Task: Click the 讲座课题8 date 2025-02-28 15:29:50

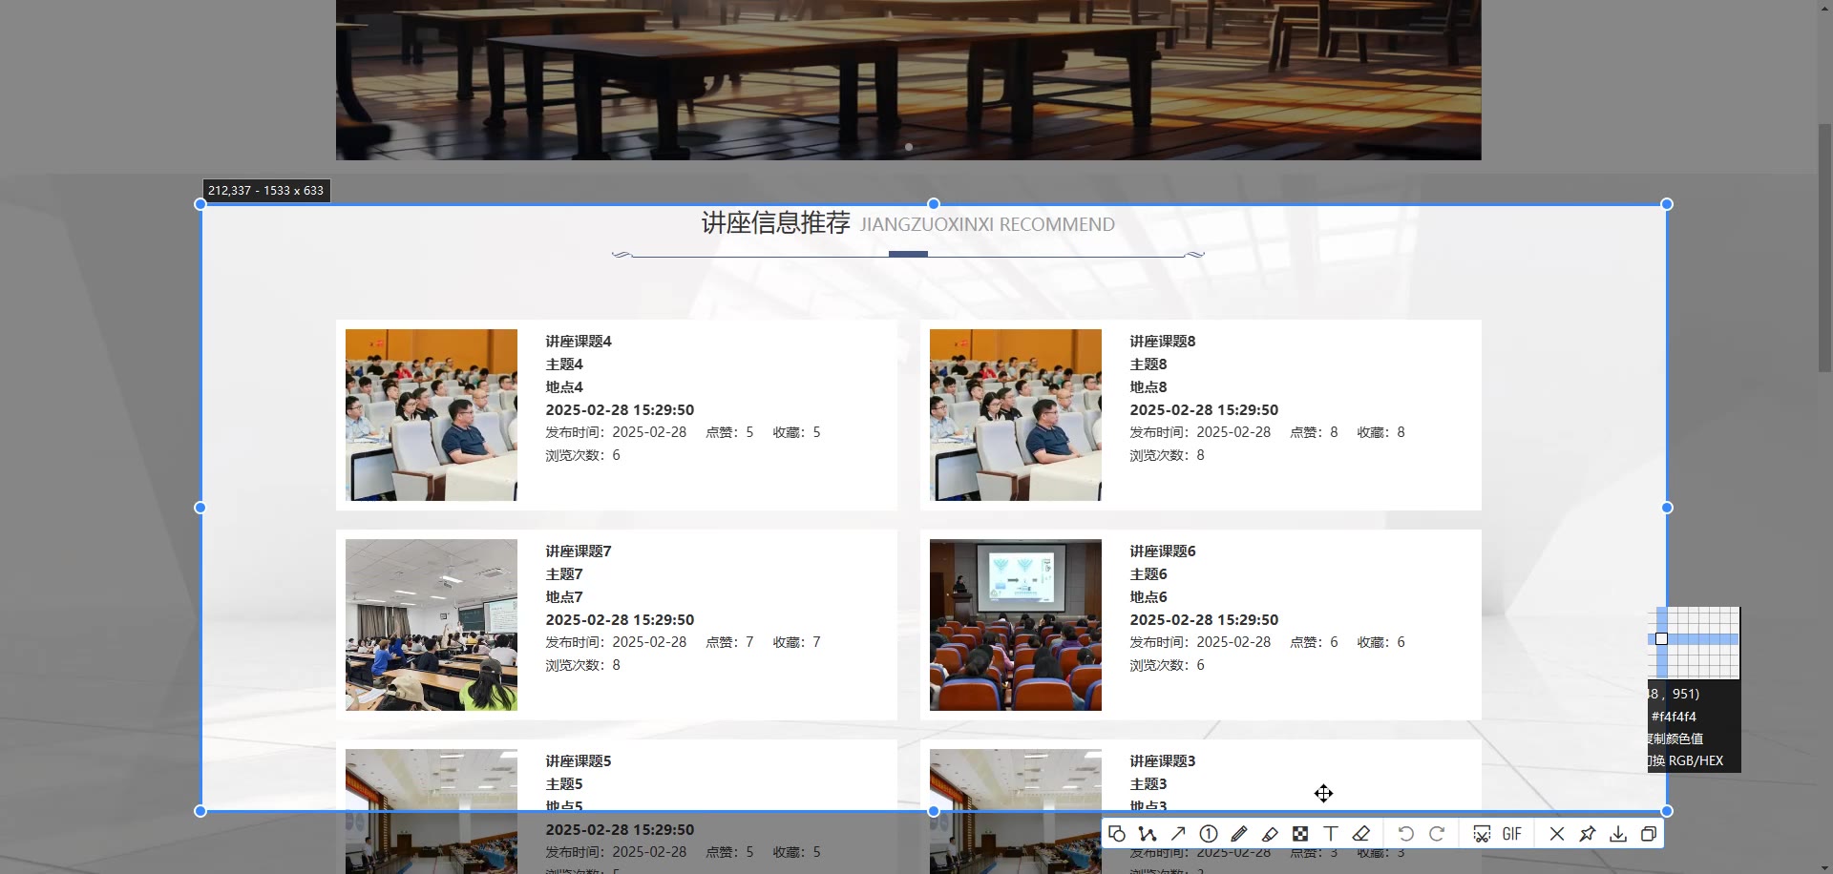Action: click(x=1204, y=410)
